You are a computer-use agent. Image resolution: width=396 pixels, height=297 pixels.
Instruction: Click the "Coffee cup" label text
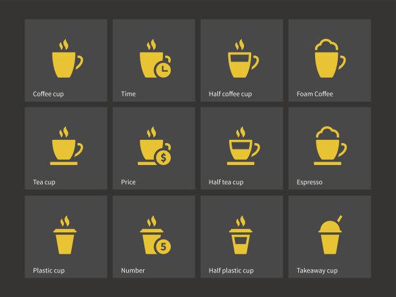pyautogui.click(x=49, y=94)
